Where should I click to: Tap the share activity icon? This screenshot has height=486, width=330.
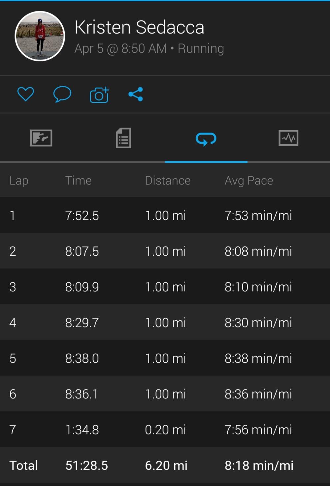136,94
